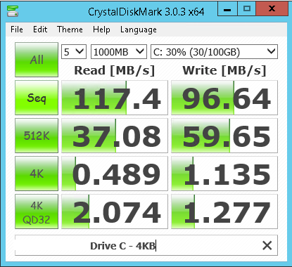Maximize the CrystalDiskMark window
This screenshot has width=292, height=267.
pyautogui.click(x=247, y=9)
